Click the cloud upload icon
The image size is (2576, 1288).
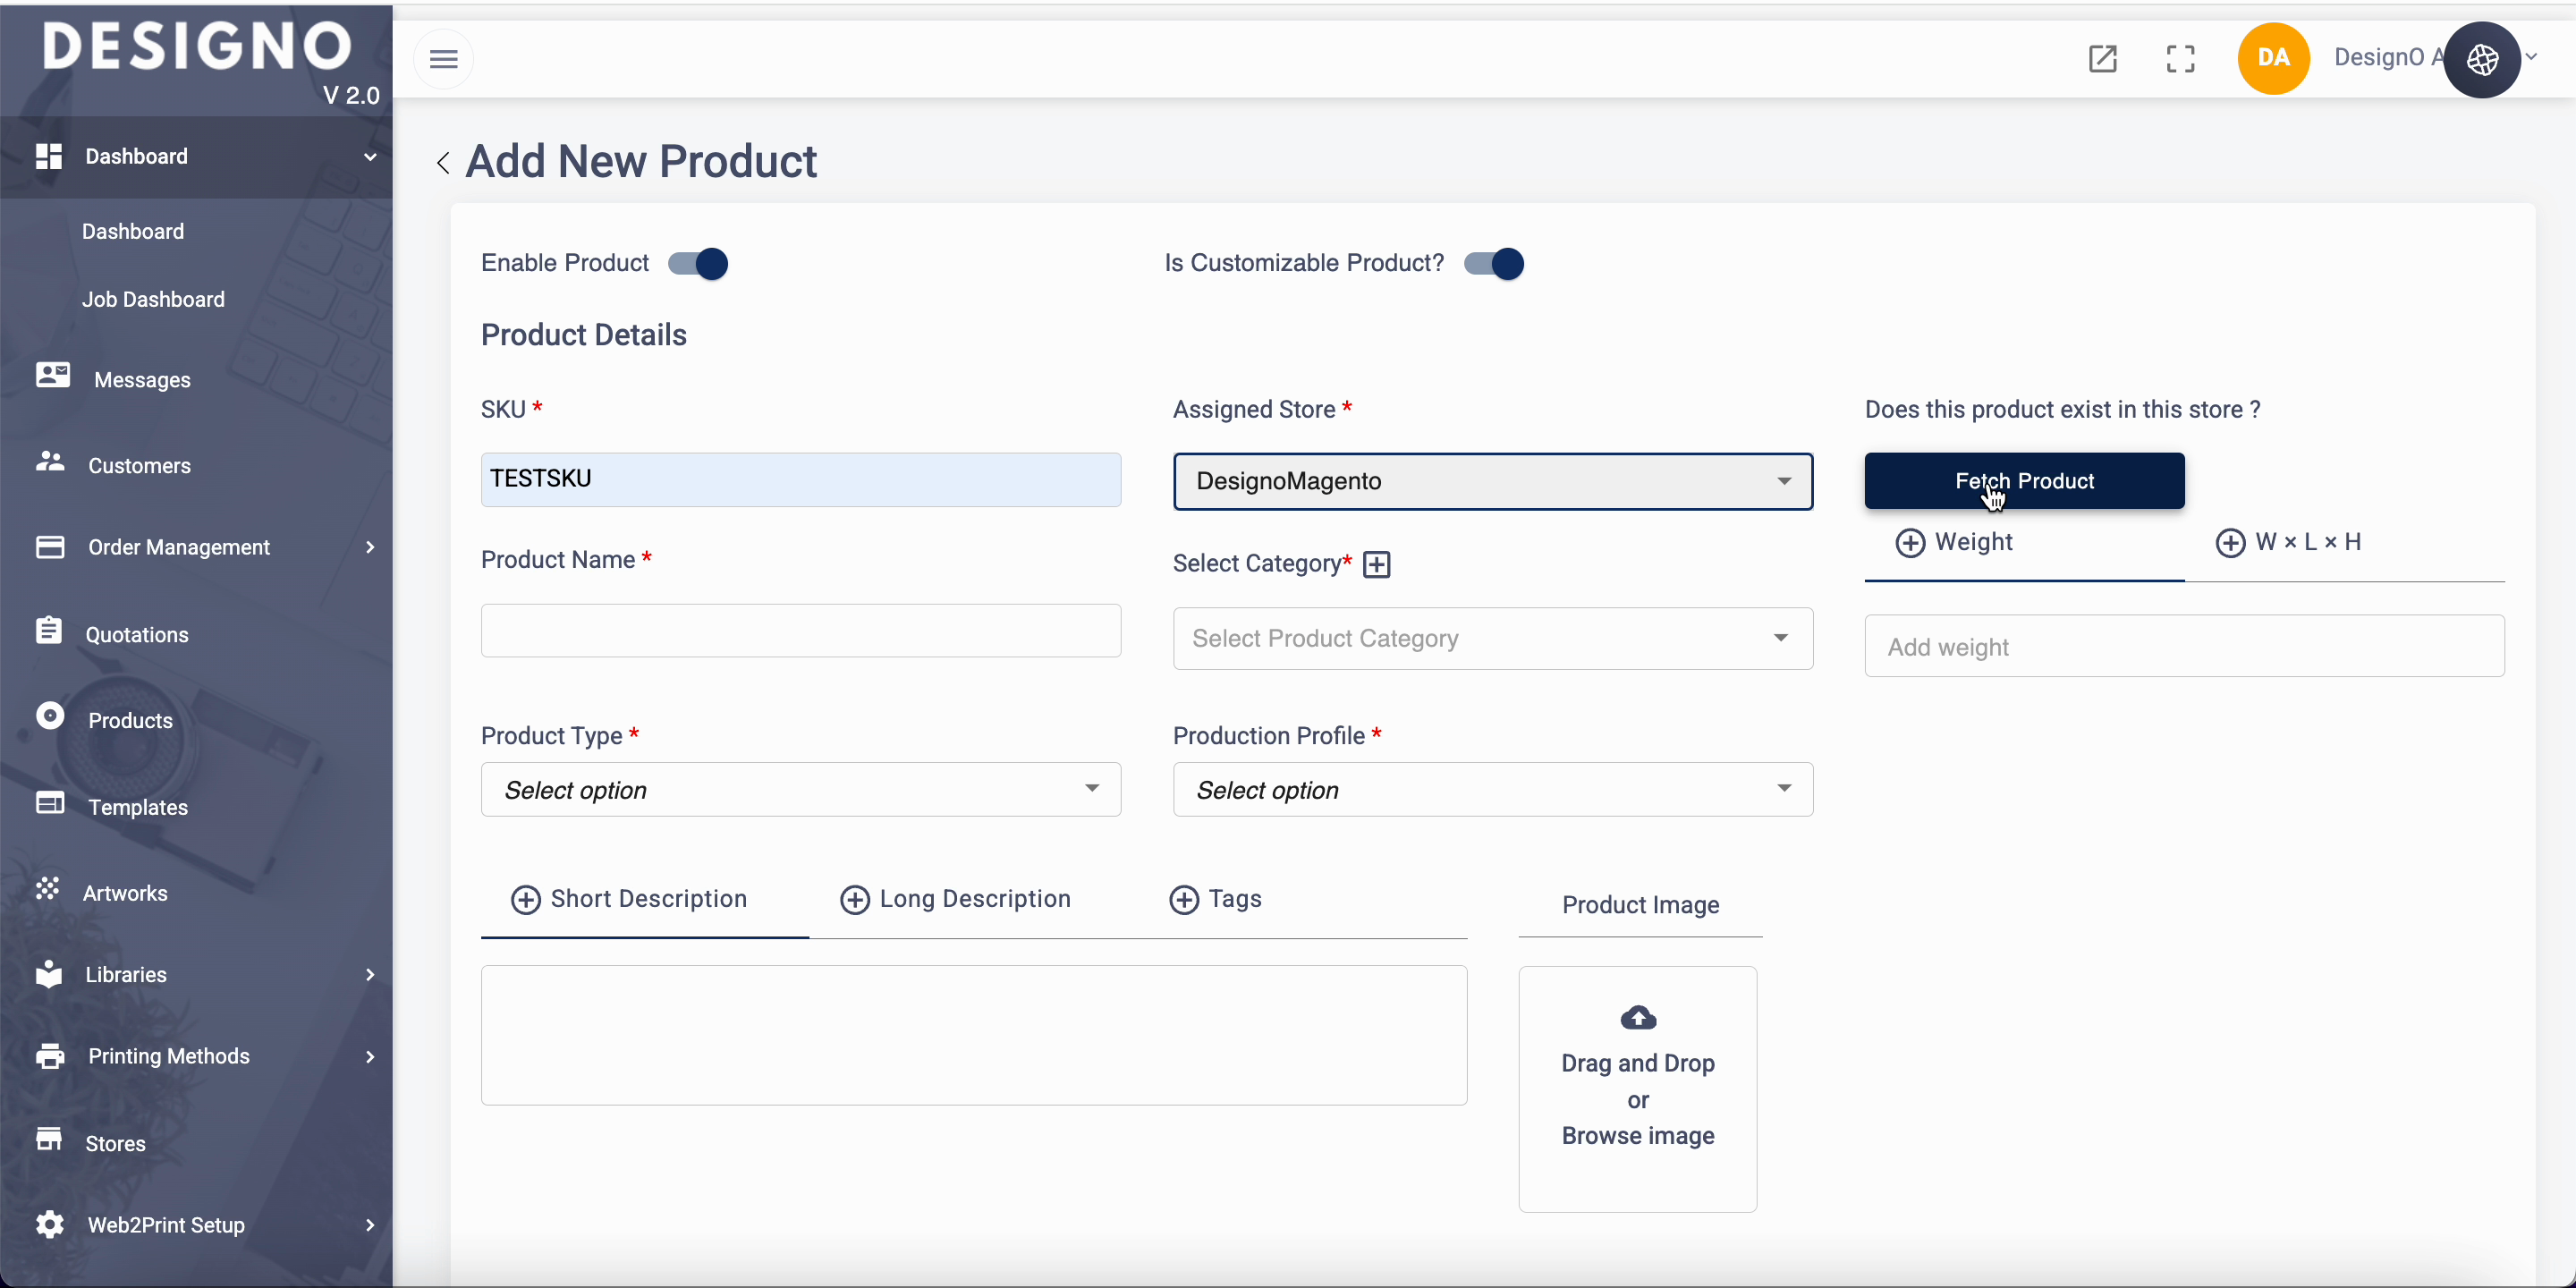(1638, 1018)
